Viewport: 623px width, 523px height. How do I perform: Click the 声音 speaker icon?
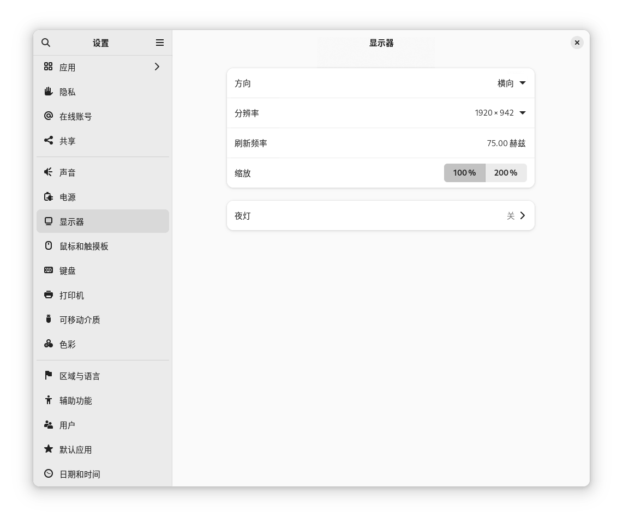(49, 172)
